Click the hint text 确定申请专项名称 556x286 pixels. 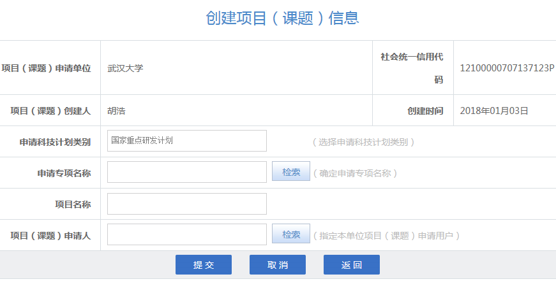pyautogui.click(x=355, y=173)
